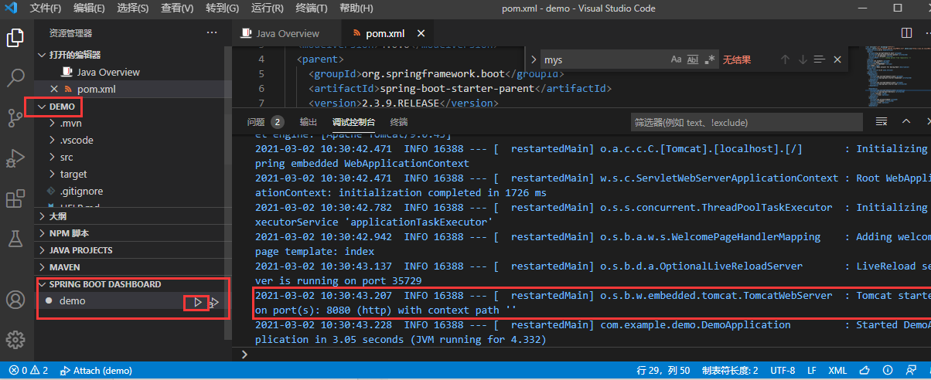Toggle Match Whole Word in find box
The image size is (931, 380).
693,59
